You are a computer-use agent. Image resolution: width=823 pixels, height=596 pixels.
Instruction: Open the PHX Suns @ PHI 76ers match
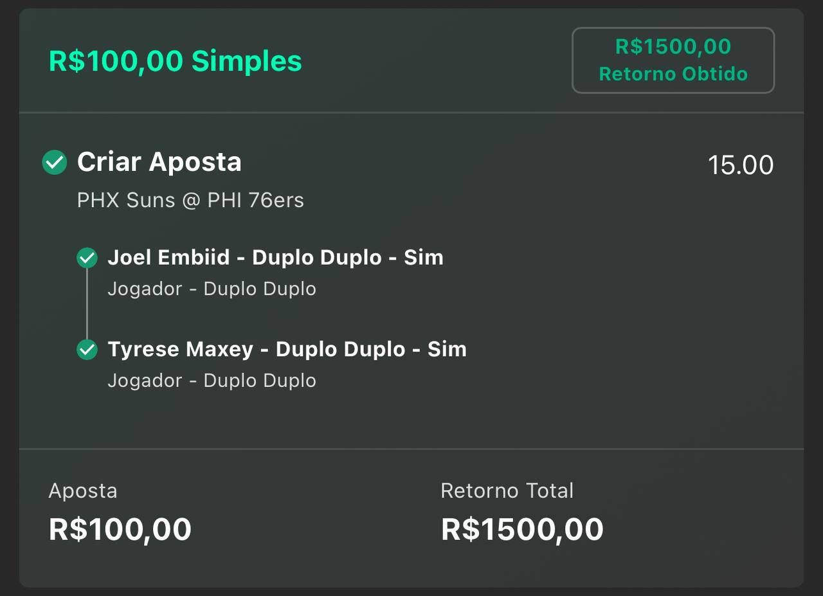190,201
